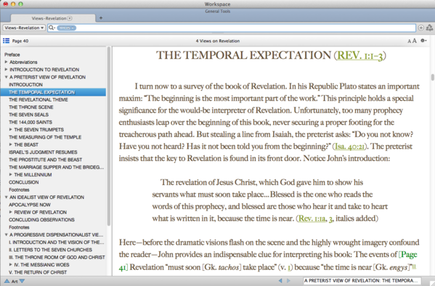Open the gear display settings menu
This screenshot has height=286, width=435.
pyautogui.click(x=423, y=41)
